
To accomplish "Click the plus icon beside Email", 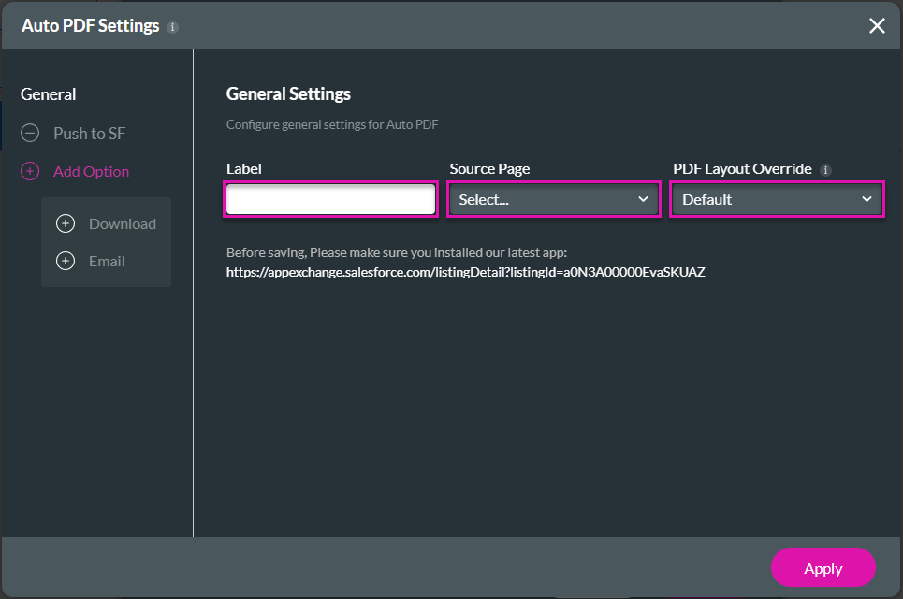I will (x=65, y=261).
